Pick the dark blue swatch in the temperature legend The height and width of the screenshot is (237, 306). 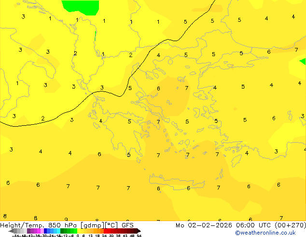(x=45, y=231)
